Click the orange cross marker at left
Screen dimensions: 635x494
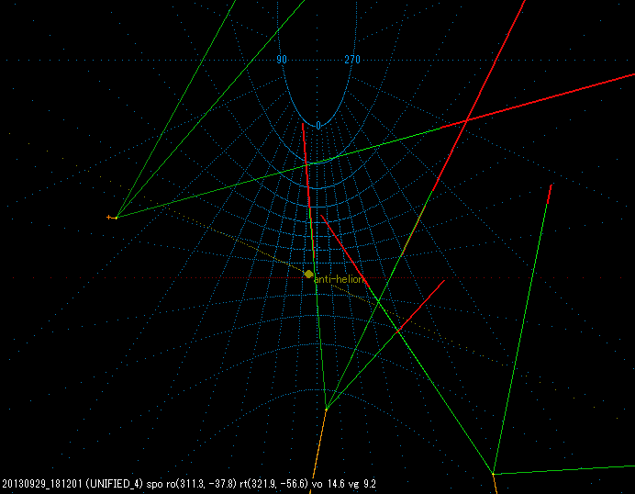click(x=108, y=218)
